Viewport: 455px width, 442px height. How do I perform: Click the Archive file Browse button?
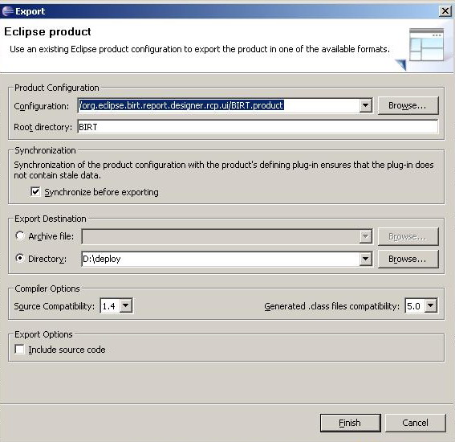408,236
